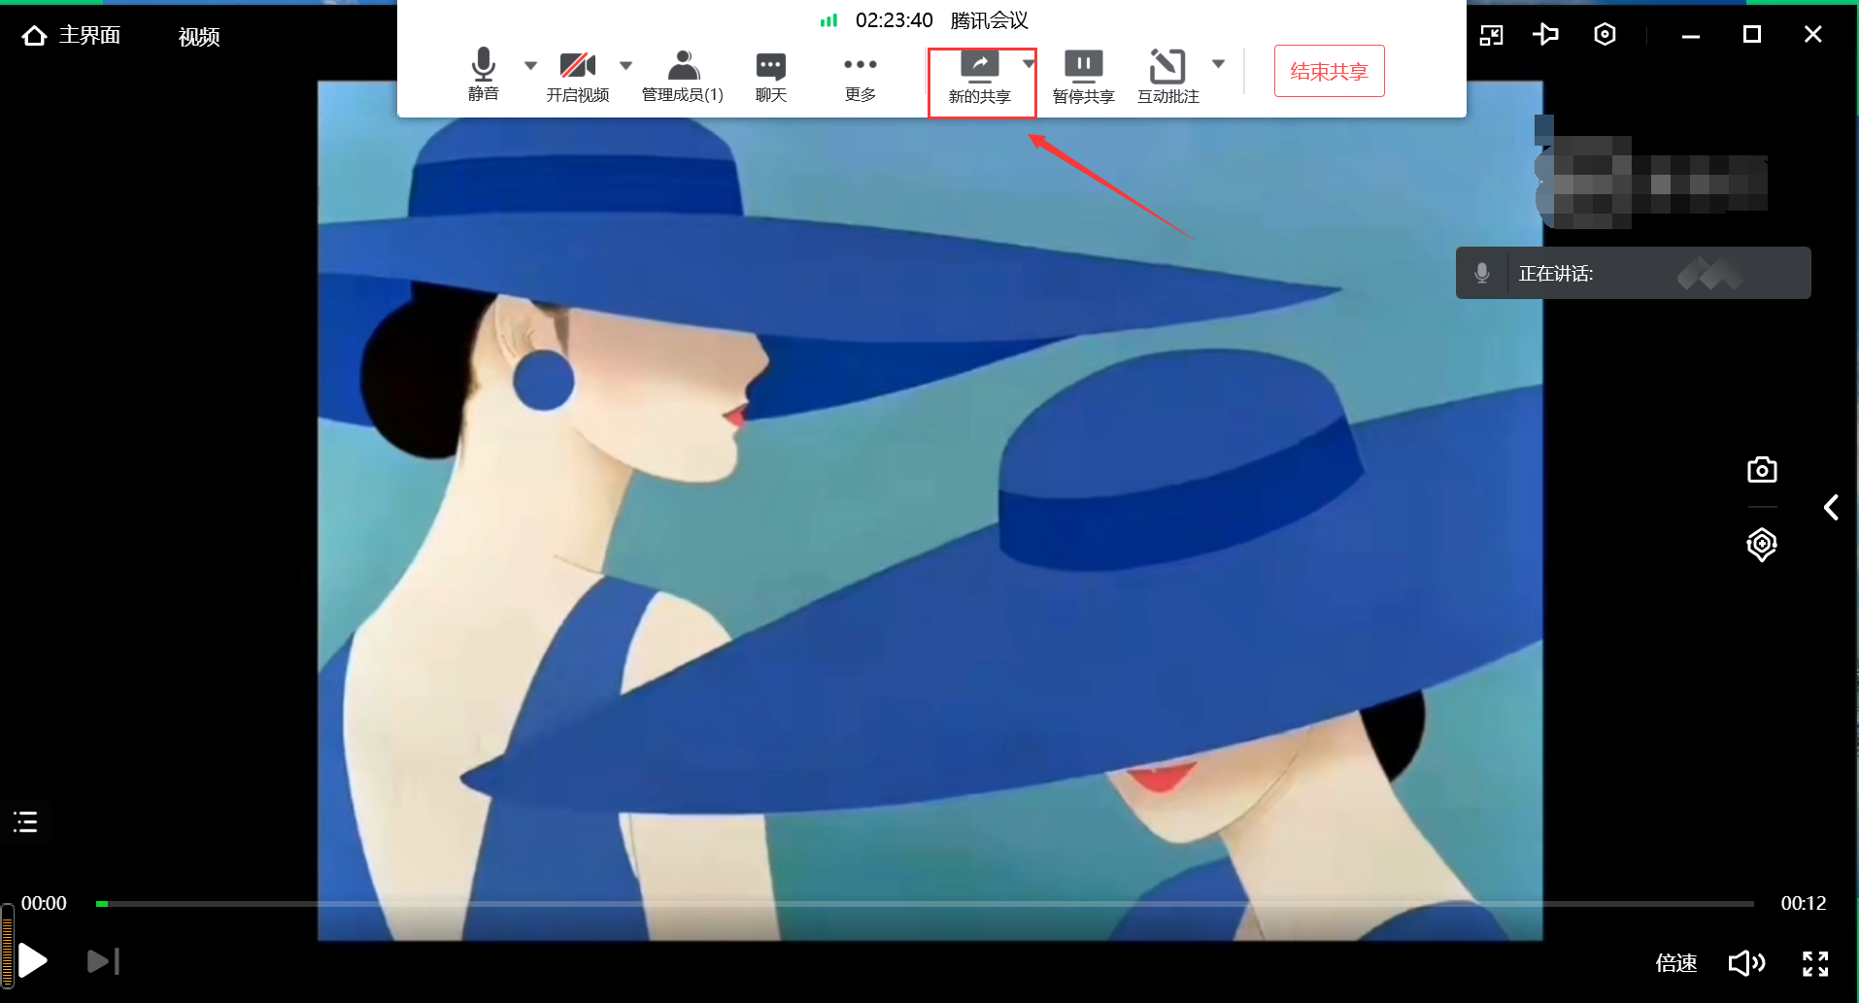Open the playlist list icon
This screenshot has width=1859, height=1003.
coord(25,822)
